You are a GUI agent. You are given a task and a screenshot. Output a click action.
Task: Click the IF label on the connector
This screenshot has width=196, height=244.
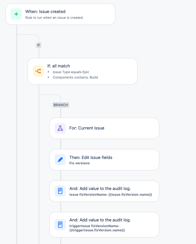point(39,45)
